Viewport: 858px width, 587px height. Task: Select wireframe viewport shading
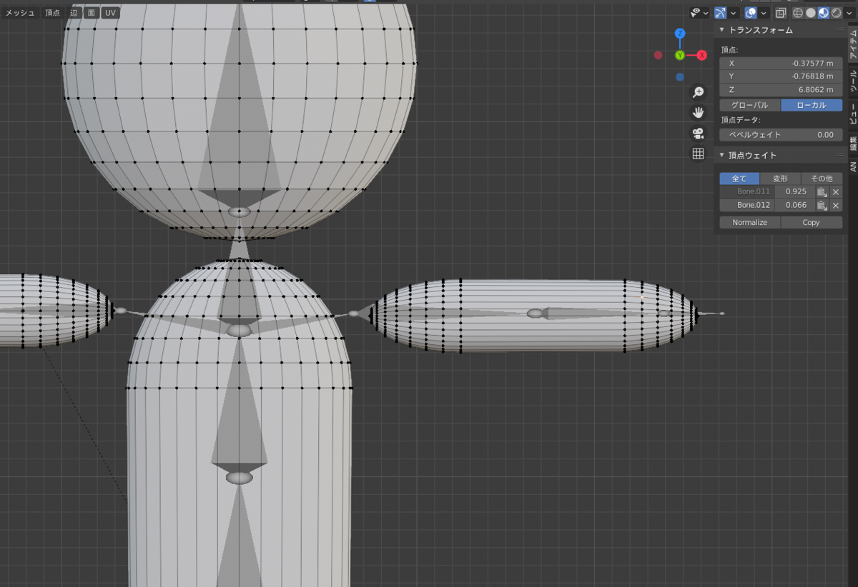coord(799,13)
